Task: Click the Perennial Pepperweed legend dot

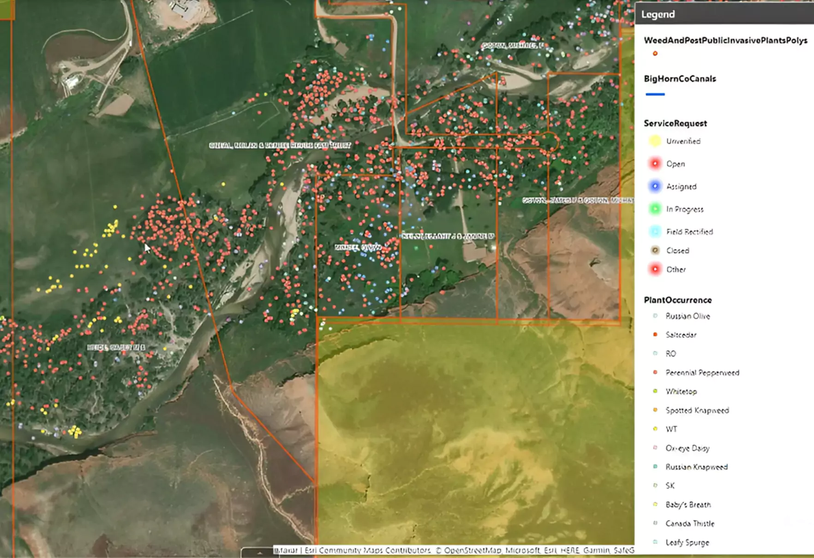Action: (x=655, y=373)
